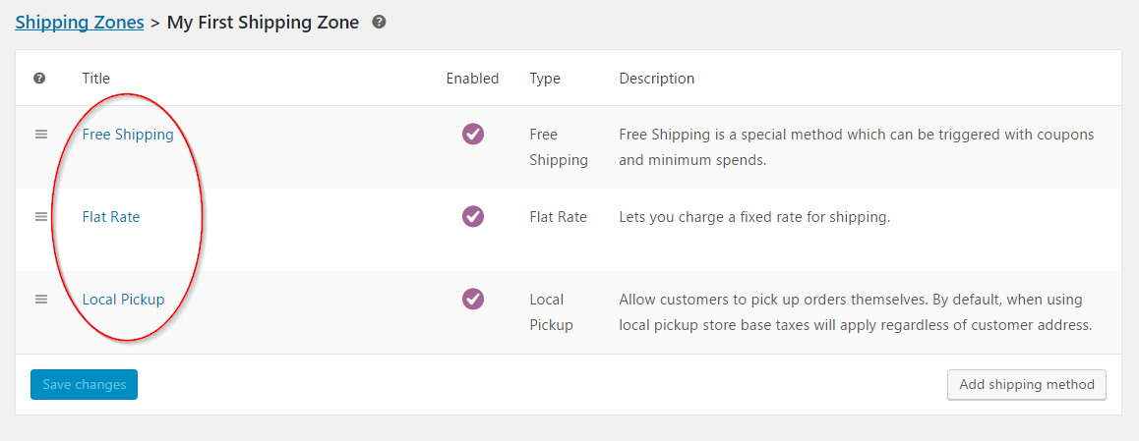Disable the Flat Rate shipping method

tap(472, 216)
